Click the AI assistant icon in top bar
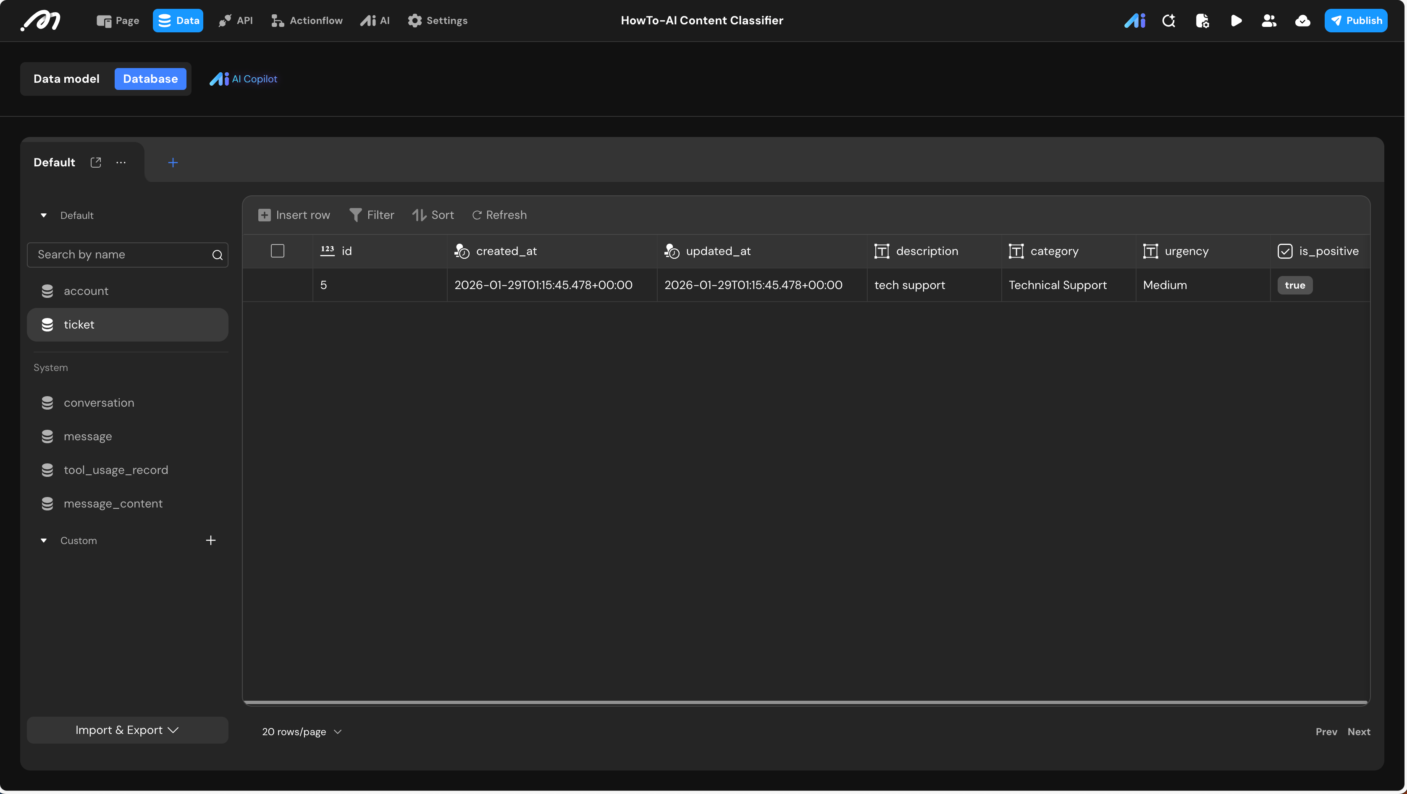 [x=1134, y=21]
